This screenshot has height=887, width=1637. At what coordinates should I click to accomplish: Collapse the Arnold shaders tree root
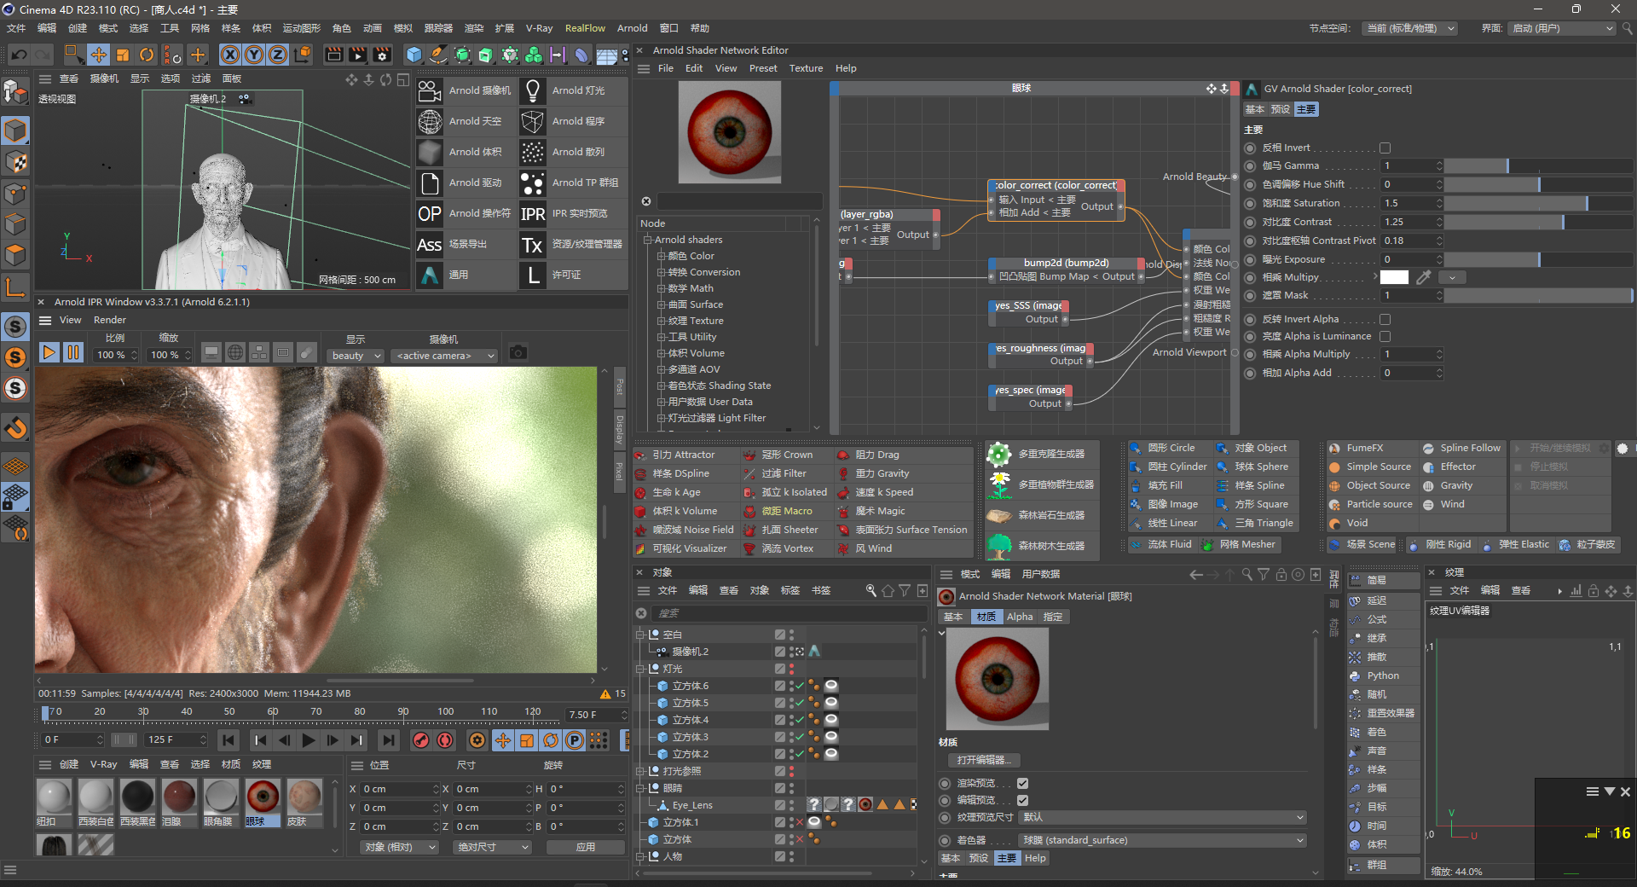[x=648, y=240]
